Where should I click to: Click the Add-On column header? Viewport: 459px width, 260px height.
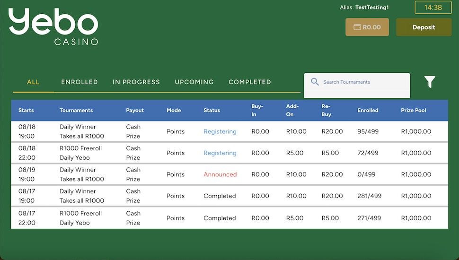pyautogui.click(x=292, y=110)
